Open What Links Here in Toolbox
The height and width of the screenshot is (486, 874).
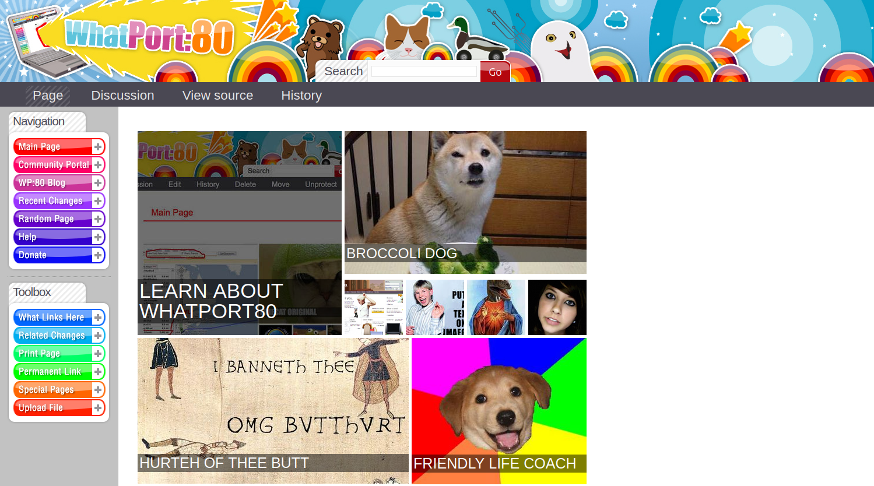coord(51,318)
